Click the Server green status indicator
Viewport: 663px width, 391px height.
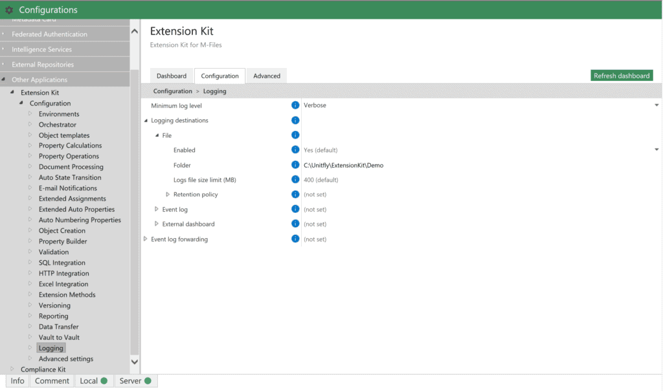click(x=148, y=381)
